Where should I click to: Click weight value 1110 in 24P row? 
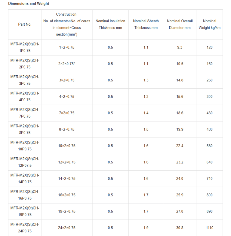coord(210,228)
